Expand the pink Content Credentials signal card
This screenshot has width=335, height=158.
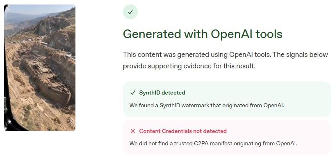click(x=227, y=137)
